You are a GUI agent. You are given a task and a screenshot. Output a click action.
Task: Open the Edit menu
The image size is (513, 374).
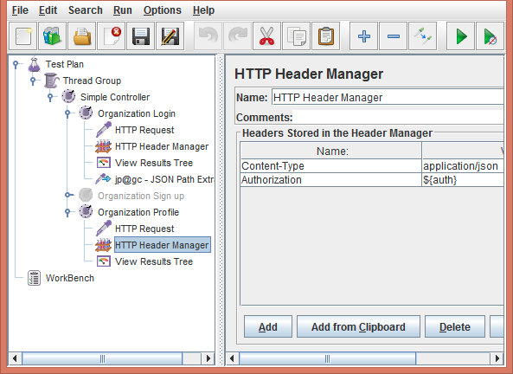tap(48, 10)
